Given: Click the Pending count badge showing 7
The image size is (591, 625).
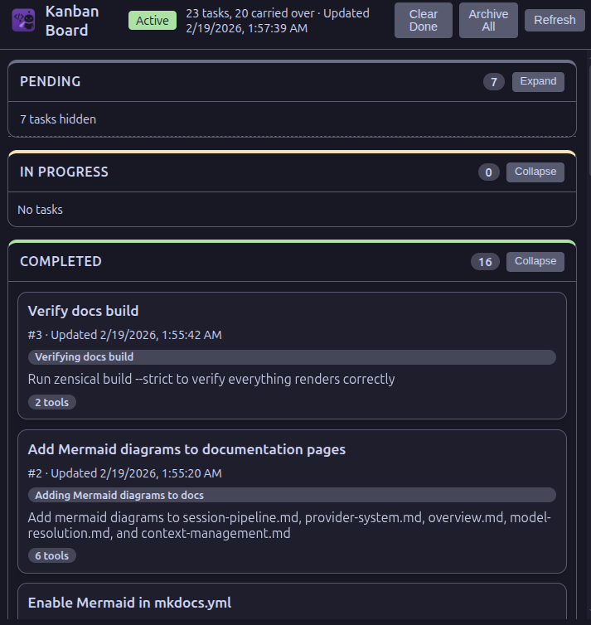Looking at the screenshot, I should coord(493,81).
